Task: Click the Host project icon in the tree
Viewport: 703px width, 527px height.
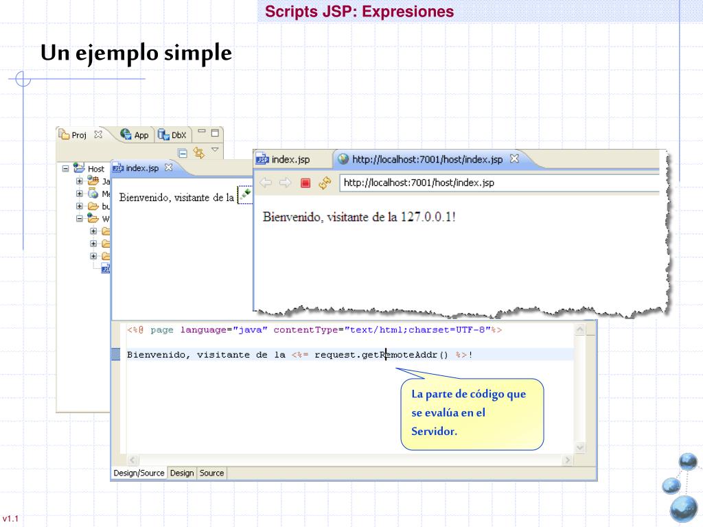Action: pos(79,168)
